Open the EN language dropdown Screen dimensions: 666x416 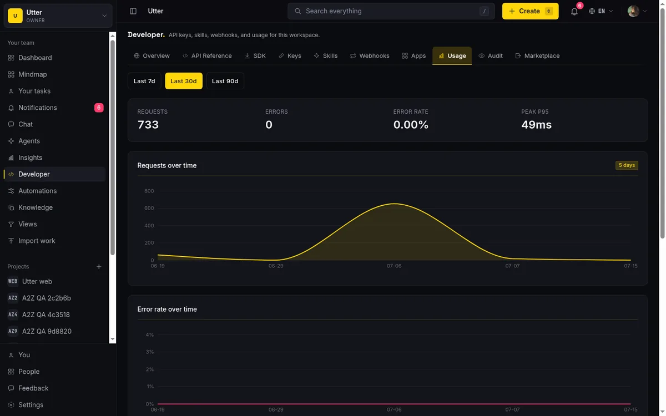(601, 11)
